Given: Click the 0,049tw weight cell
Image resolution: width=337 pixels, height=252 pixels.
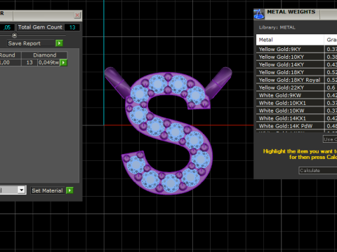Looking at the screenshot, I should pos(48,62).
